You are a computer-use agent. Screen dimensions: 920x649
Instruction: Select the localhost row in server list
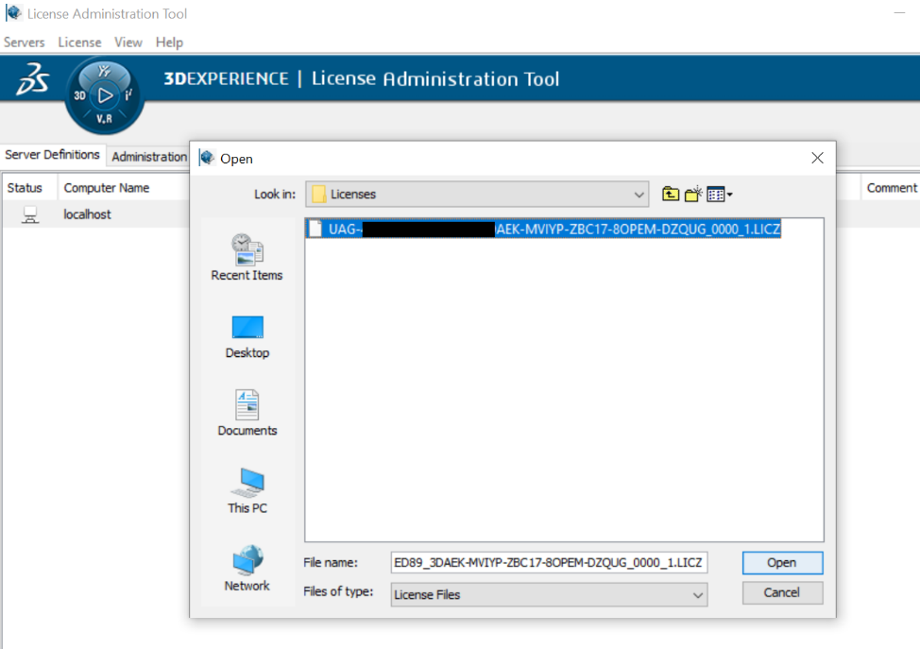95,214
